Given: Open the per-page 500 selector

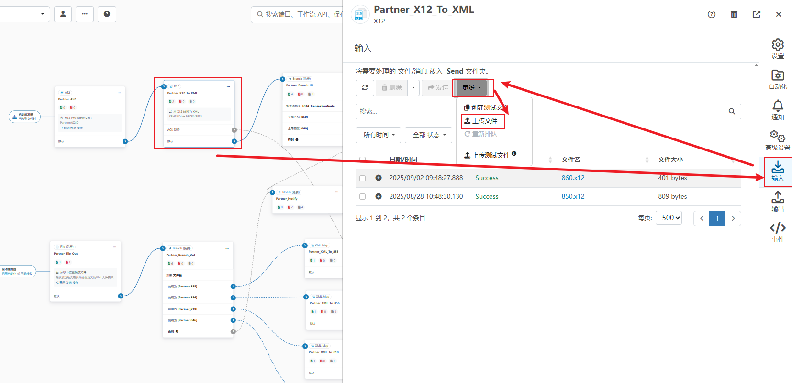Looking at the screenshot, I should point(669,218).
